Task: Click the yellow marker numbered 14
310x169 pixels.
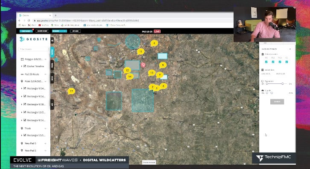Action: [x=130, y=77]
